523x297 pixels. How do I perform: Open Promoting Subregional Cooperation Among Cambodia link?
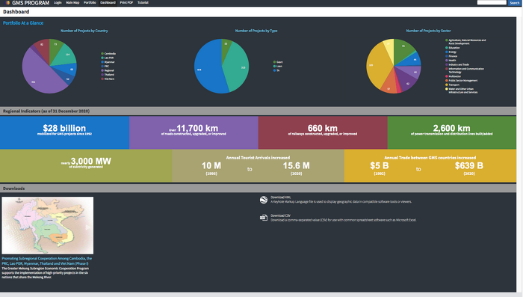[46, 261]
